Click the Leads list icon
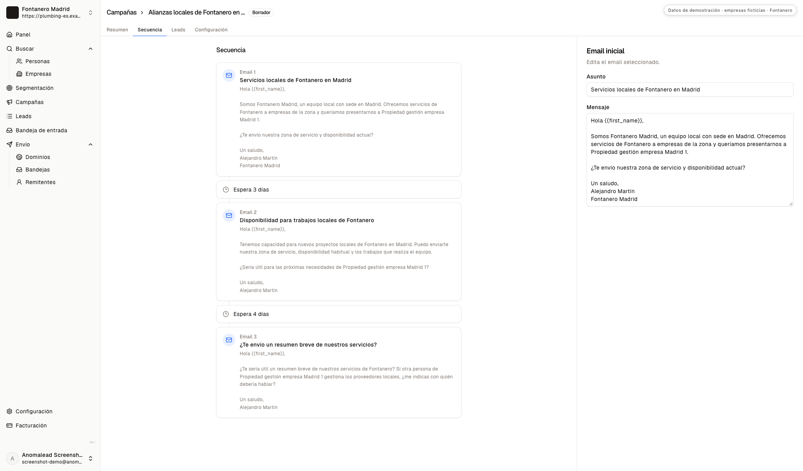The image size is (803, 471). click(9, 116)
